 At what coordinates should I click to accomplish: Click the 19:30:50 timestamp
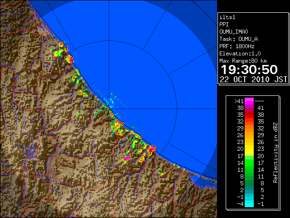[x=249, y=69]
